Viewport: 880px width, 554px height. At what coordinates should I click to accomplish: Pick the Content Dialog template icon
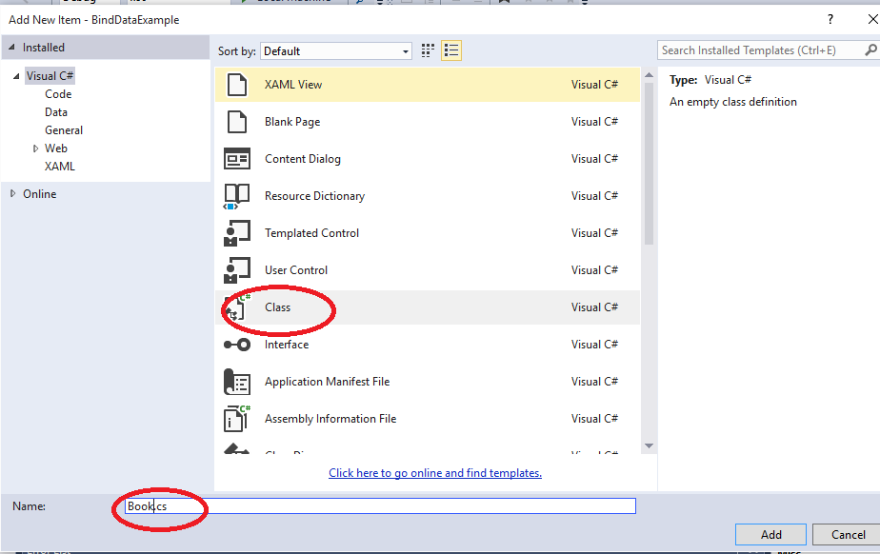237,159
